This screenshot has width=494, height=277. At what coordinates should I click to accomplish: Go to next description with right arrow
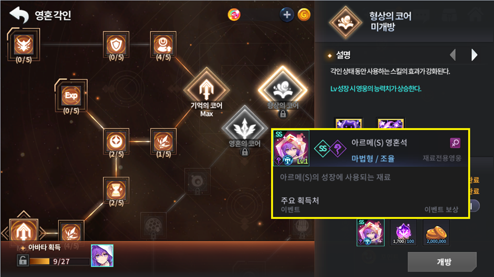coord(474,55)
